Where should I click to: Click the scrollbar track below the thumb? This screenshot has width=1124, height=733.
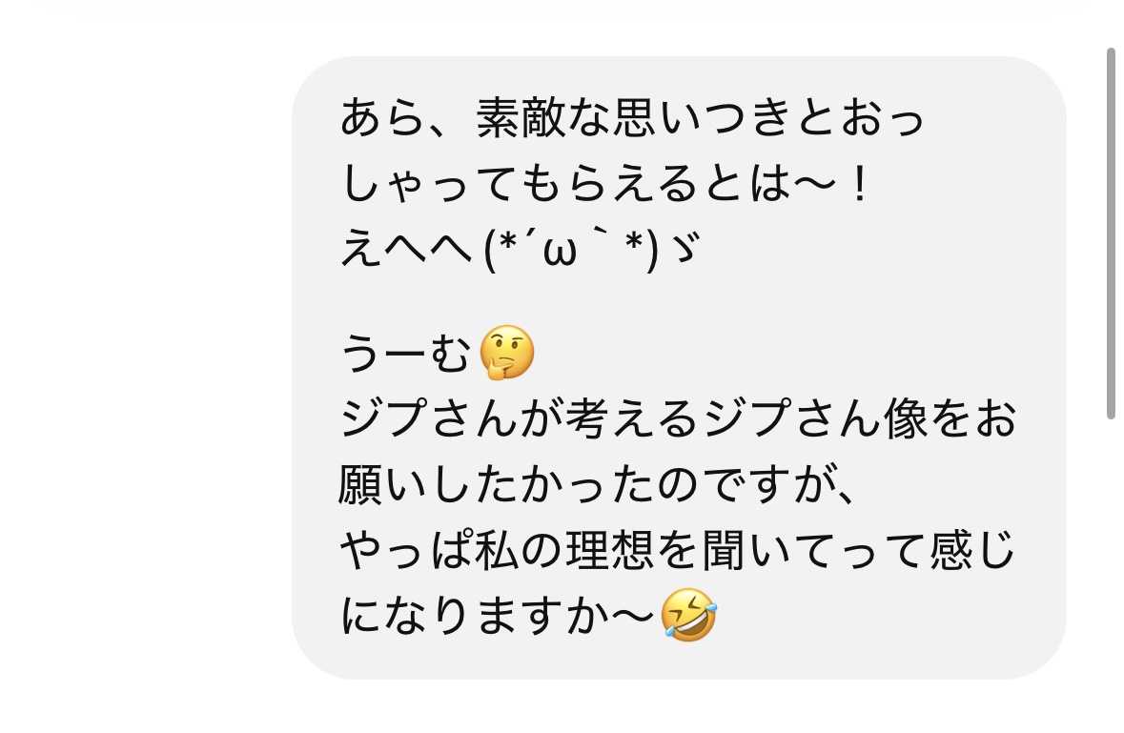[1111, 573]
